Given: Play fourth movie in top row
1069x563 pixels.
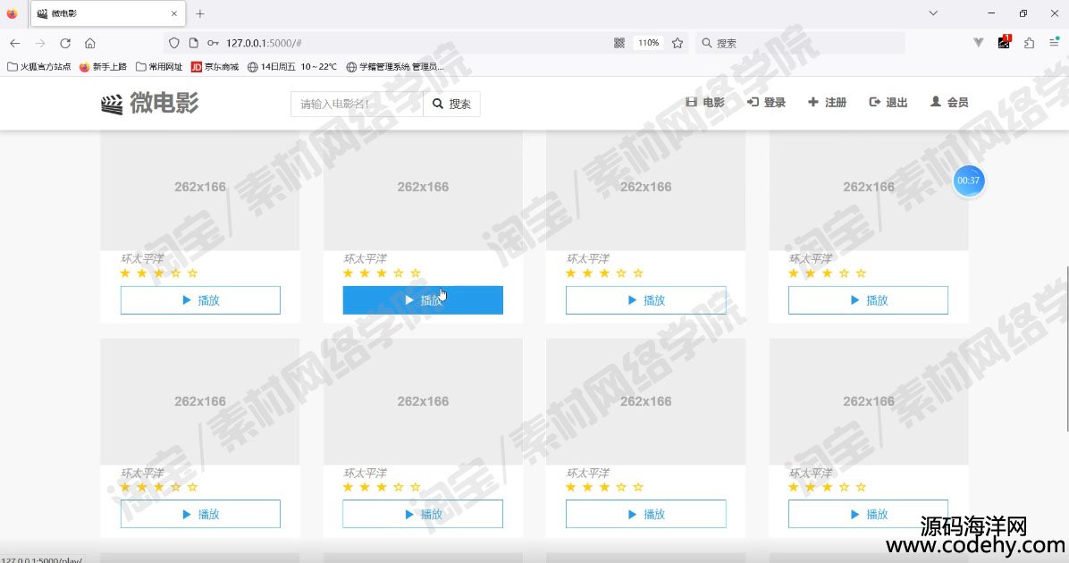Looking at the screenshot, I should [x=868, y=300].
